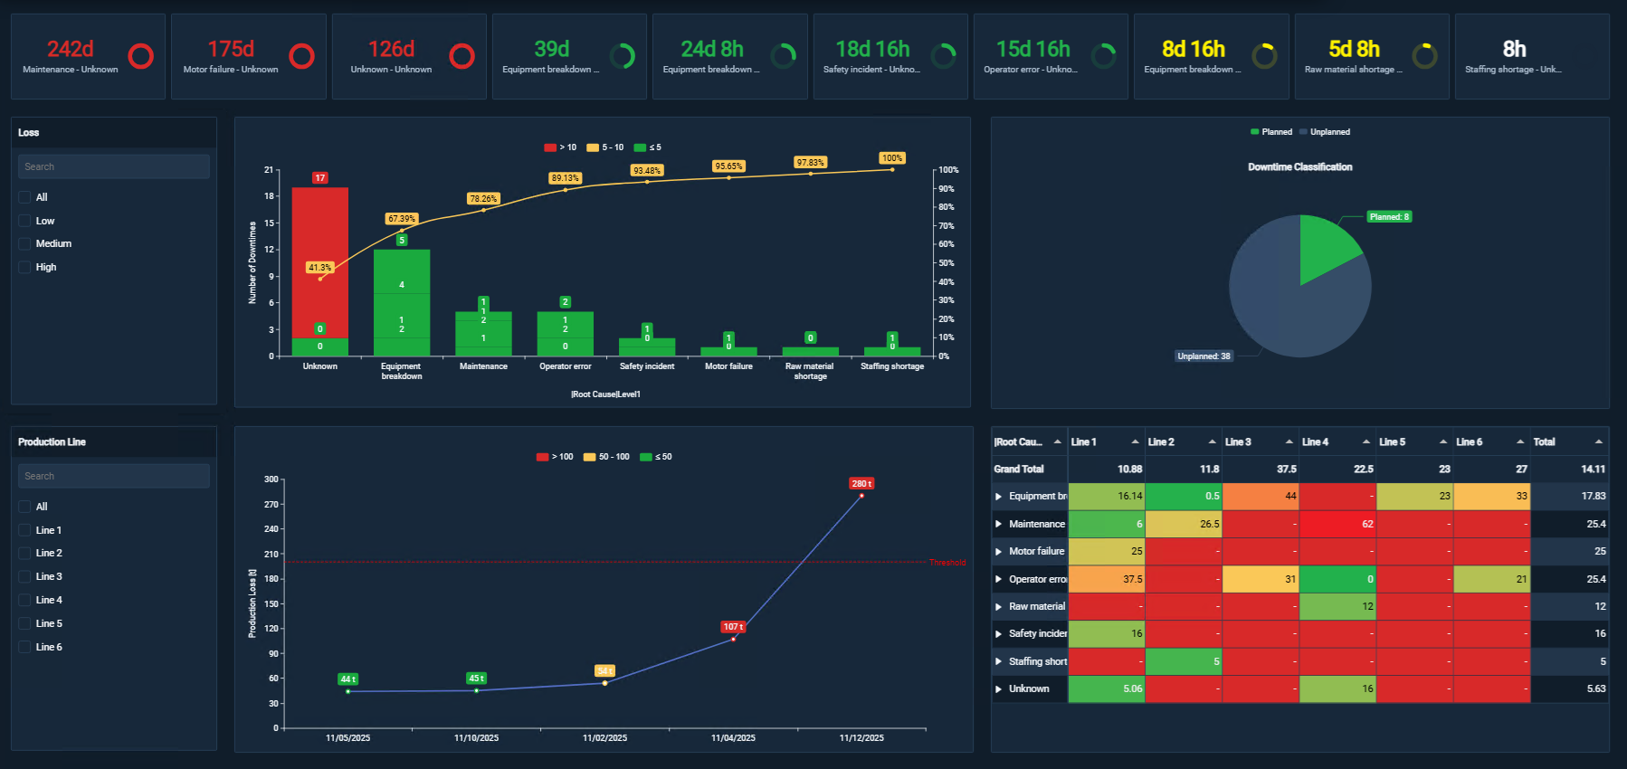1627x769 pixels.
Task: Open the 8h Staffing shortage card
Action: pos(1532,56)
